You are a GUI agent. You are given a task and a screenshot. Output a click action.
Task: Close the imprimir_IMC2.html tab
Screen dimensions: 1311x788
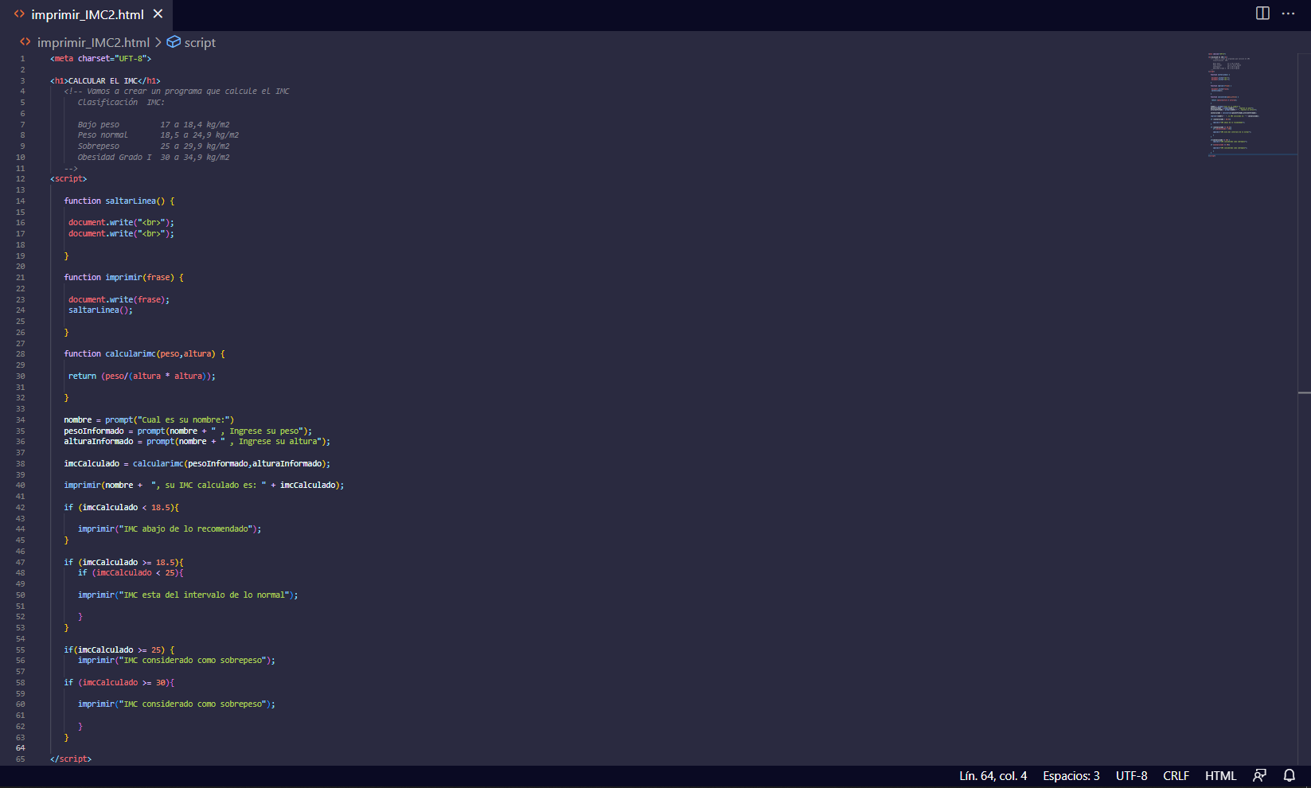tap(158, 14)
